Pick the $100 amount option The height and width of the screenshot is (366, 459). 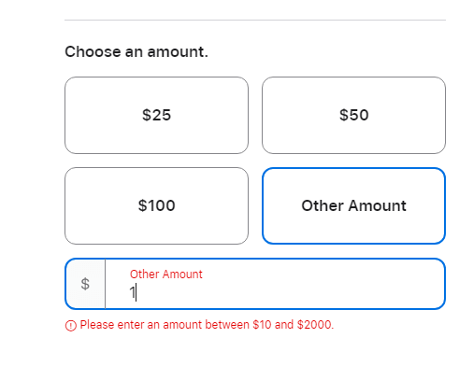[x=156, y=205]
